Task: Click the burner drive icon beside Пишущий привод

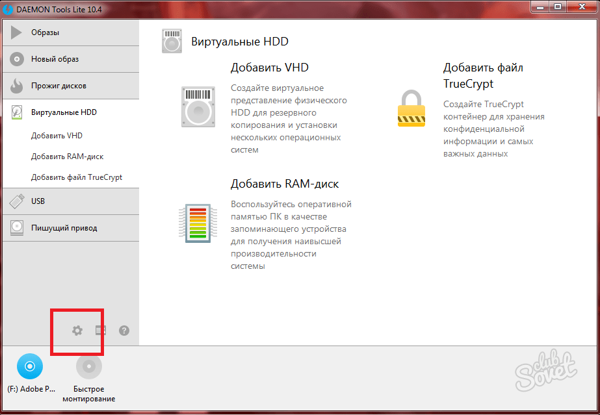Action: (x=17, y=228)
